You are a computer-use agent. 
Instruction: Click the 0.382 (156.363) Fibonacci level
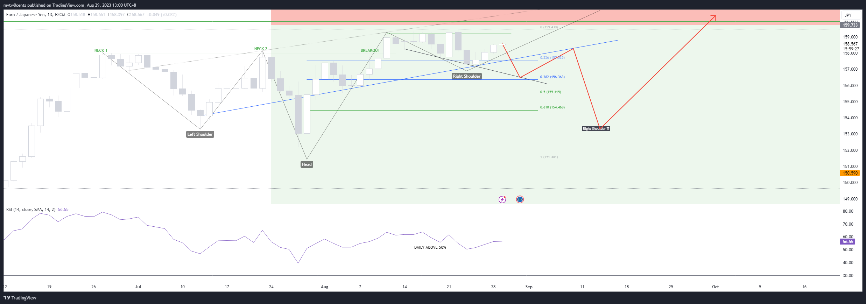click(x=552, y=77)
